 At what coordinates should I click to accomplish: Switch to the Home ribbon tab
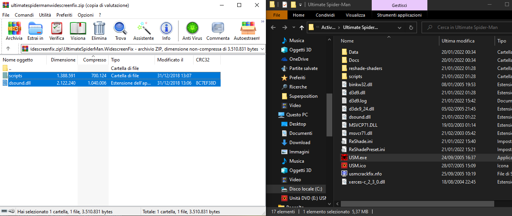coord(299,15)
